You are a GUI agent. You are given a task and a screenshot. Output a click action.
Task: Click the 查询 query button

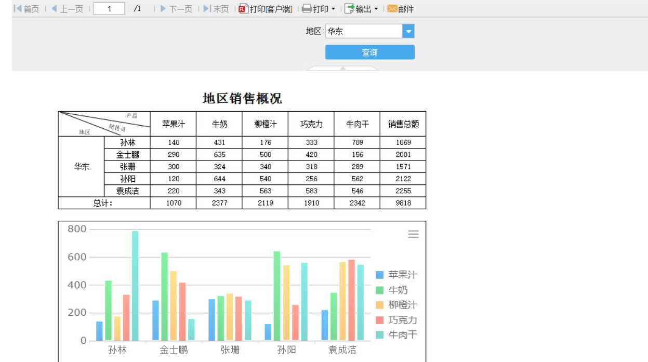370,52
